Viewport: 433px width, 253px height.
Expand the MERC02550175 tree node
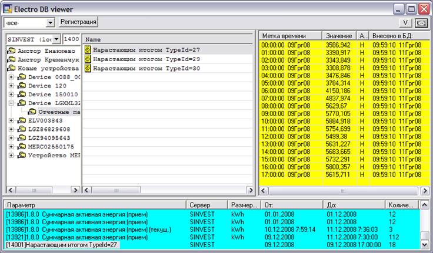tap(12, 146)
